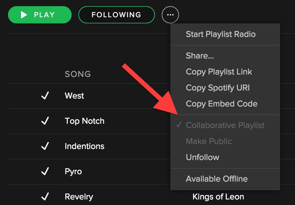
Task: Click Make Public
Action: [209, 141]
